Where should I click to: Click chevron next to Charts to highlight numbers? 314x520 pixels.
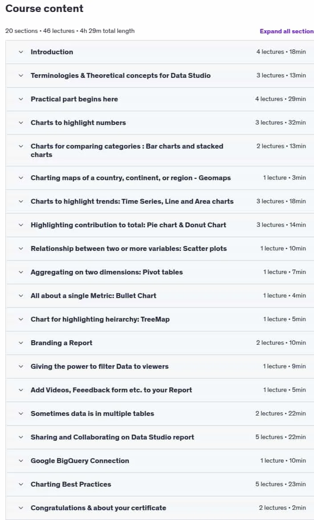(21, 123)
